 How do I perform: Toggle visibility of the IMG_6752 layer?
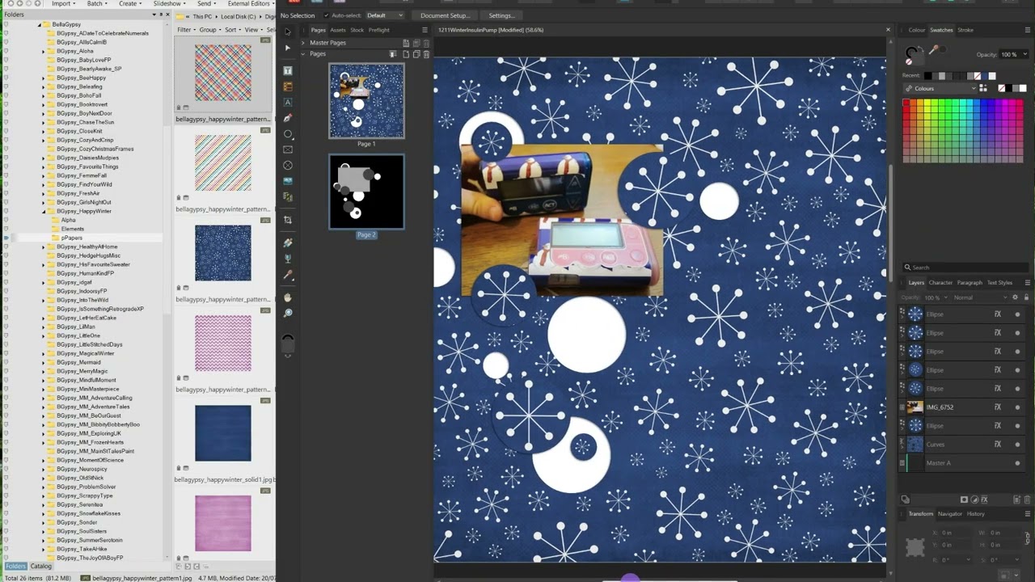[x=1017, y=407]
